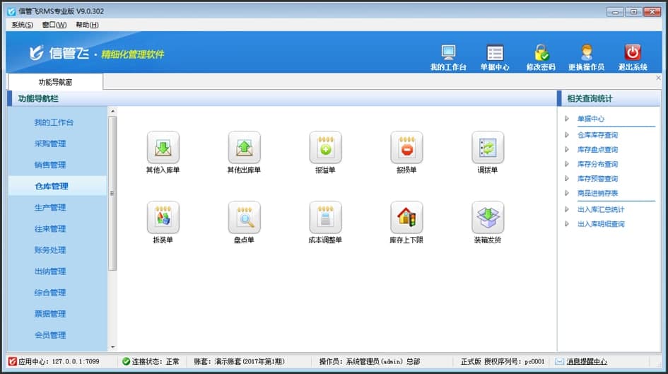This screenshot has width=668, height=374.
Task: Click the 消息提醒中心 envelope icon
Action: 559,362
